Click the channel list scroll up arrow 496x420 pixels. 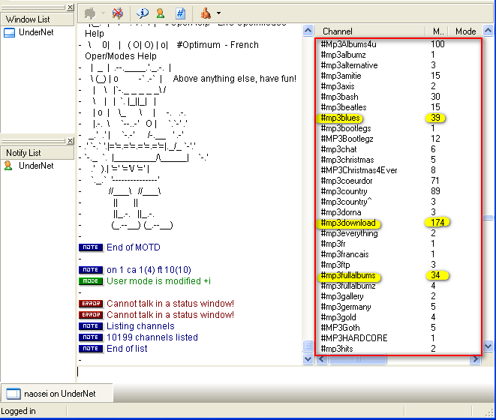pyautogui.click(x=488, y=31)
